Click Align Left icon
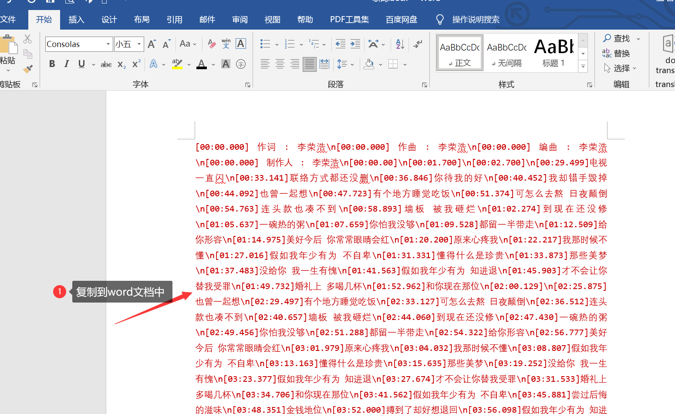This screenshot has height=414, width=675. (265, 64)
